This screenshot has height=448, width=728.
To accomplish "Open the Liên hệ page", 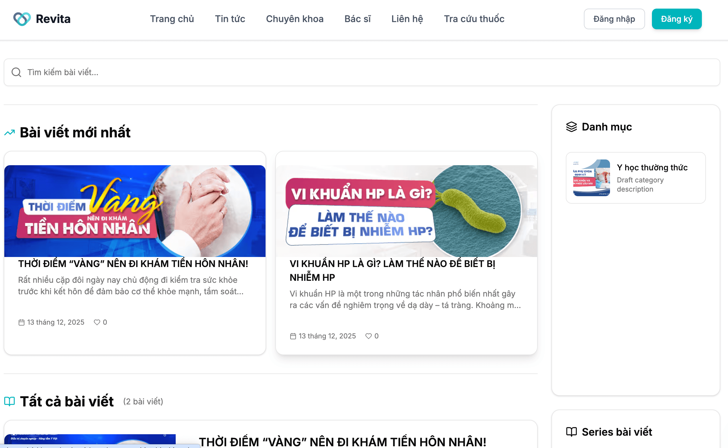I will point(407,19).
